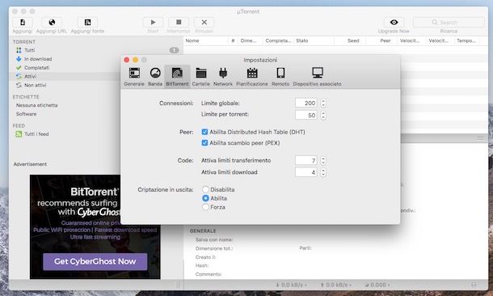Click the Limite globale value field
The width and height of the screenshot is (493, 296).
(306, 103)
